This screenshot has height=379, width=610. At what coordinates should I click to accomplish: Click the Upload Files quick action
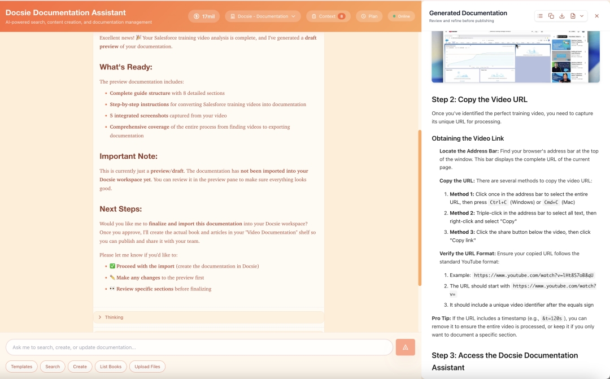(x=147, y=367)
